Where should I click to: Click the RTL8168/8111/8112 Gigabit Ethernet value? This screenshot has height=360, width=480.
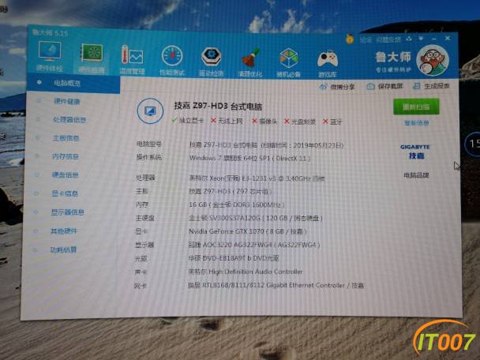tap(276, 286)
